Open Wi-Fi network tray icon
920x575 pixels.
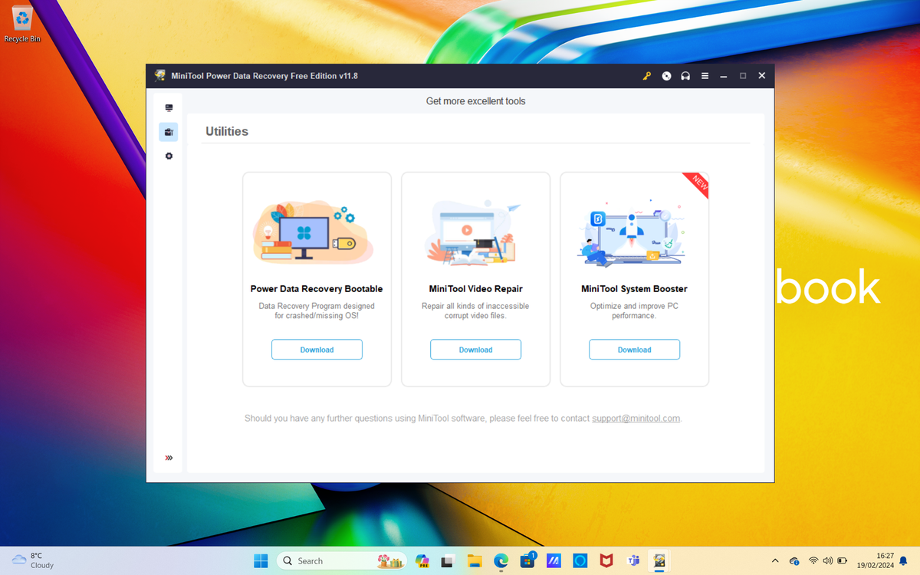813,560
